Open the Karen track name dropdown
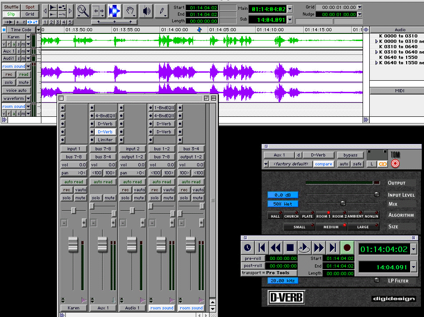The image size is (424, 317). click(28, 37)
